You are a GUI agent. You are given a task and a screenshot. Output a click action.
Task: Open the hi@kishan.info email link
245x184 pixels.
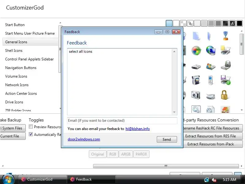pos(138,129)
